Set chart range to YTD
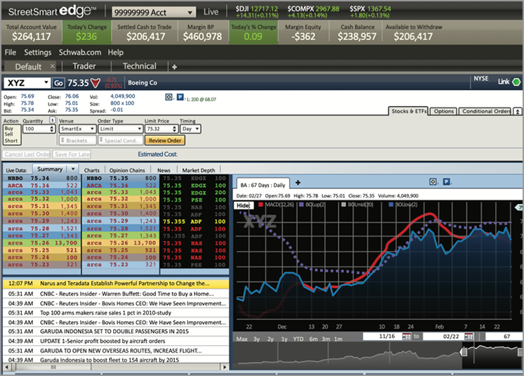Image resolution: width=524 pixels, height=376 pixels. pyautogui.click(x=299, y=339)
